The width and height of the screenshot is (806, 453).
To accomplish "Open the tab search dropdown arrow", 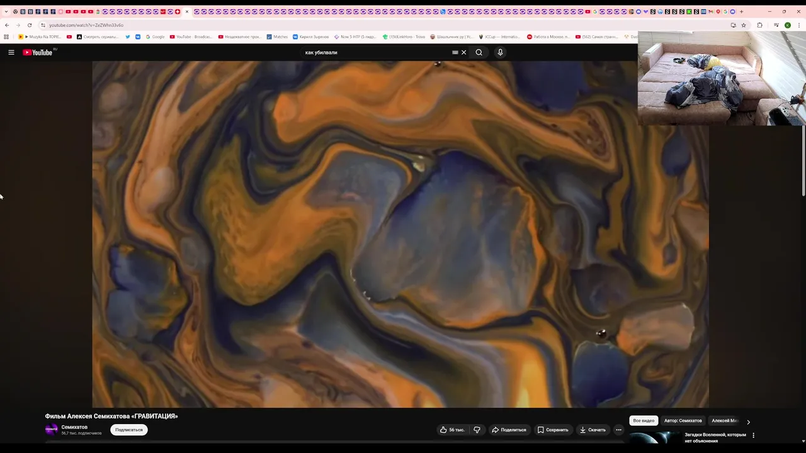I will [6, 11].
